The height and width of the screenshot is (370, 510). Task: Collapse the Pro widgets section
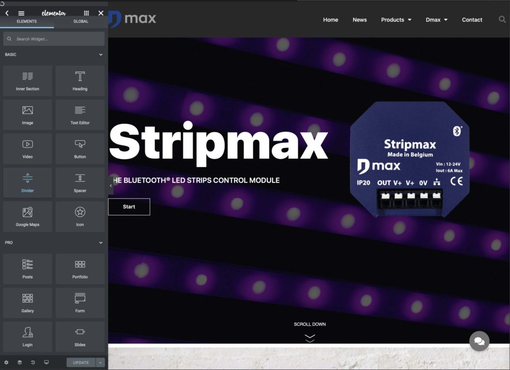[x=101, y=243]
